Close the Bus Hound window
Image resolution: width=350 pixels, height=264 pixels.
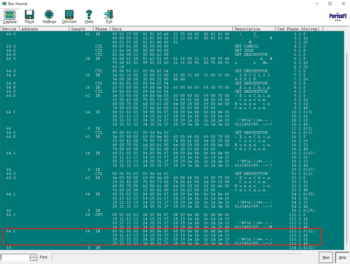click(344, 4)
